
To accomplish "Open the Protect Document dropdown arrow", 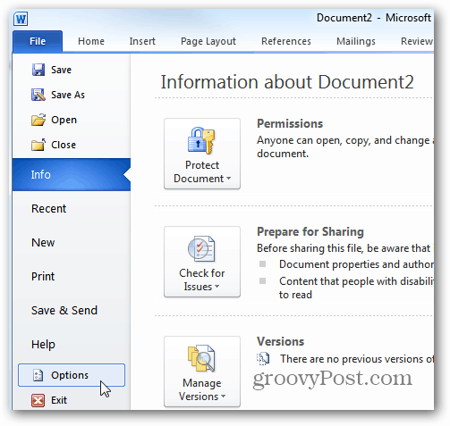I will (x=229, y=179).
